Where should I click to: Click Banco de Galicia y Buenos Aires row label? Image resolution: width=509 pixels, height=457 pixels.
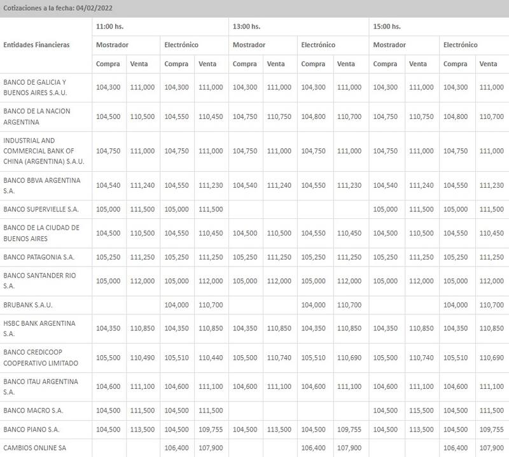tap(35, 87)
